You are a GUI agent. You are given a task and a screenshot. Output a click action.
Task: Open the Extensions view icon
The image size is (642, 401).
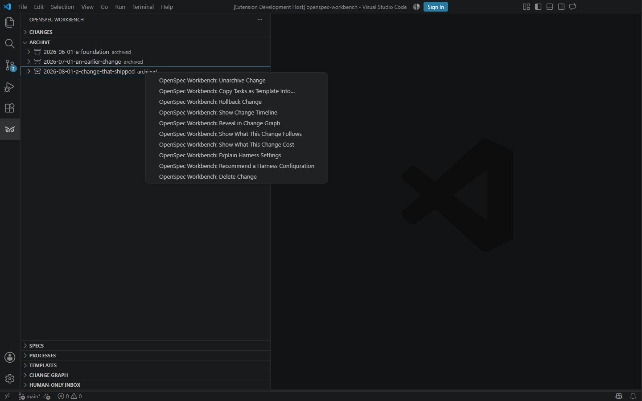click(10, 108)
